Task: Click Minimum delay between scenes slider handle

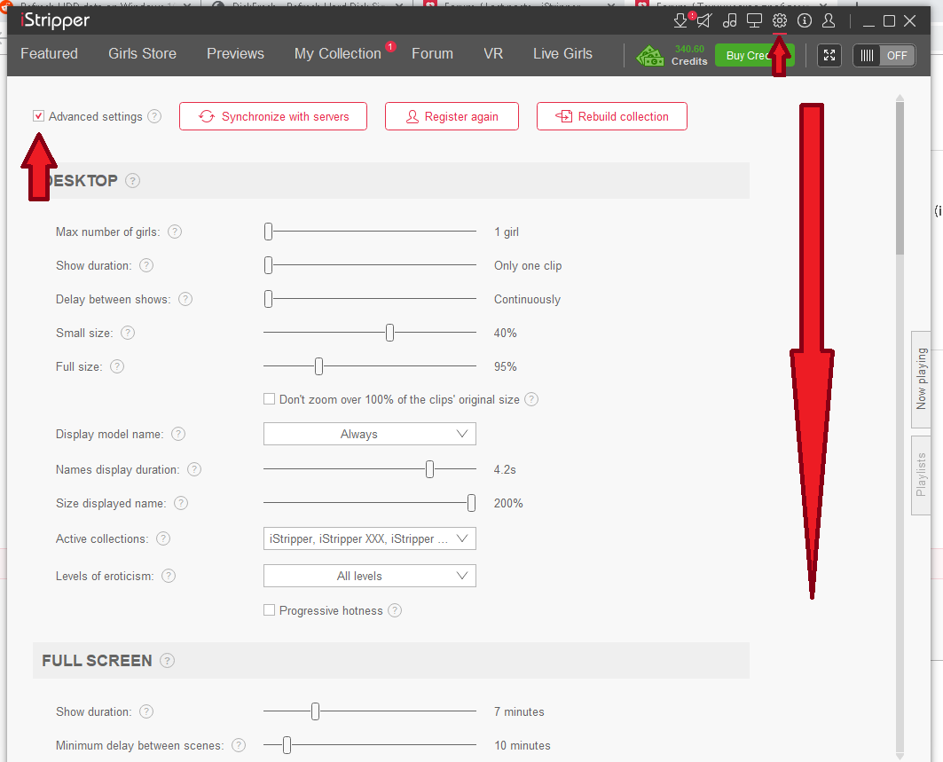Action: coord(287,745)
